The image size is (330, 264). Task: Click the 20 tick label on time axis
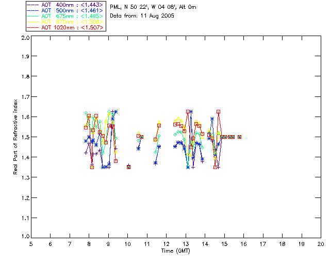tap(321, 244)
